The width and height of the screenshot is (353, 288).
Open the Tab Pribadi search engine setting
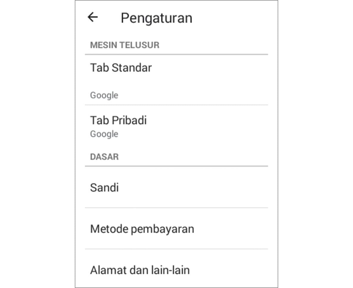point(118,120)
